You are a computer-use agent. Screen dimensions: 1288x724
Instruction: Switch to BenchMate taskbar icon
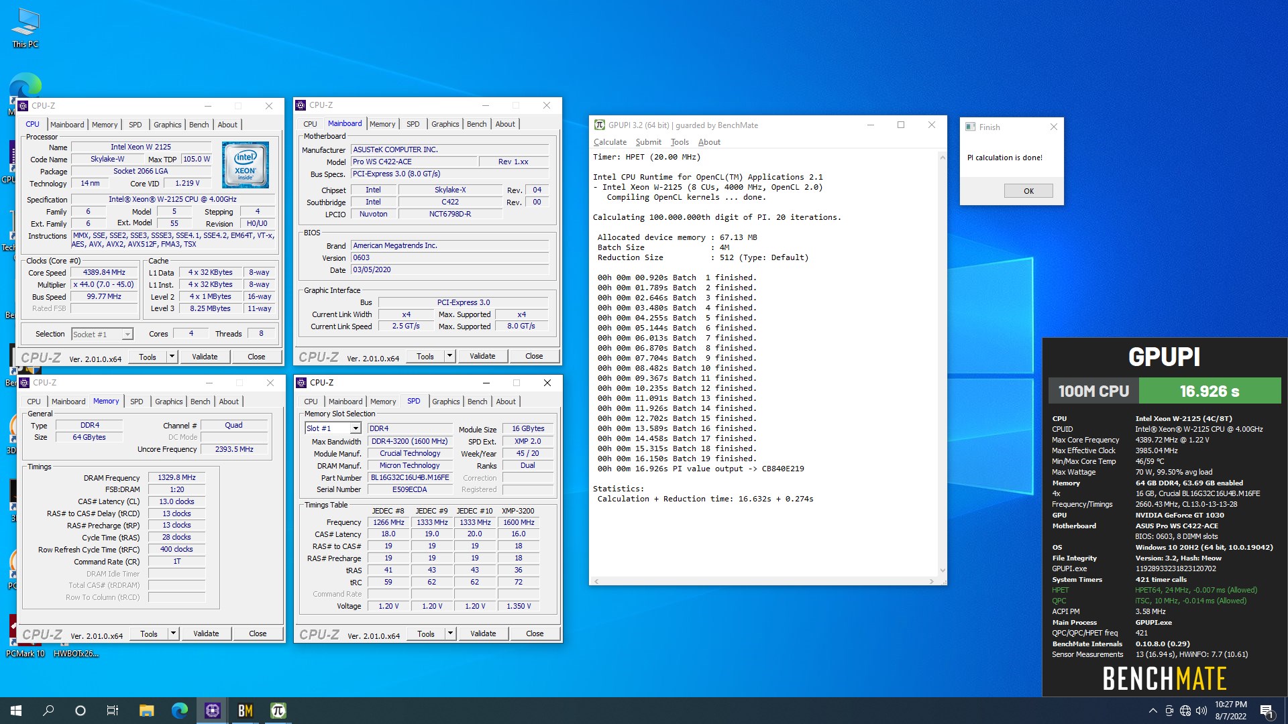click(245, 711)
